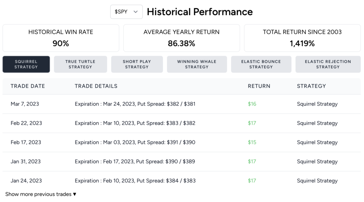The height and width of the screenshot is (202, 364).
Task: Expand Show more previous trades
Action: pos(41,194)
